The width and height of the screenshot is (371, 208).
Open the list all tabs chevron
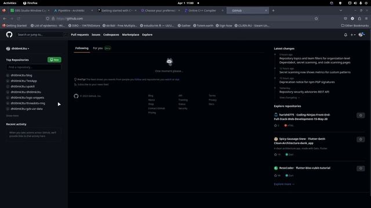[341, 10]
